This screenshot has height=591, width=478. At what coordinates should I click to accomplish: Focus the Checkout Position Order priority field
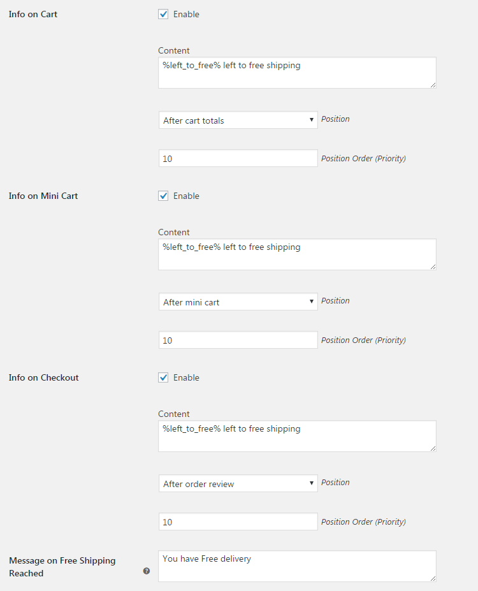pyautogui.click(x=238, y=522)
